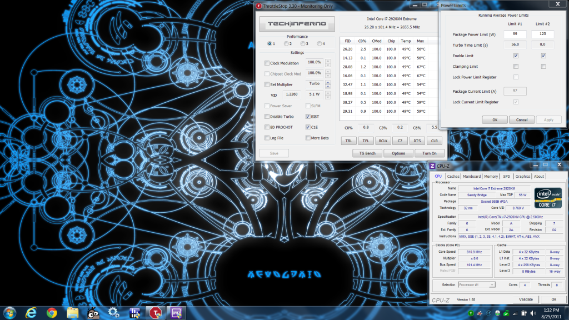
Task: Open the Processor #1 selection dropdown in CPU-Z
Action: coord(477,285)
